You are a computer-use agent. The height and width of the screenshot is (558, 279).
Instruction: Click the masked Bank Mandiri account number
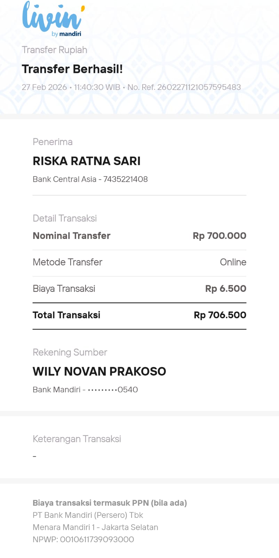pyautogui.click(x=113, y=390)
